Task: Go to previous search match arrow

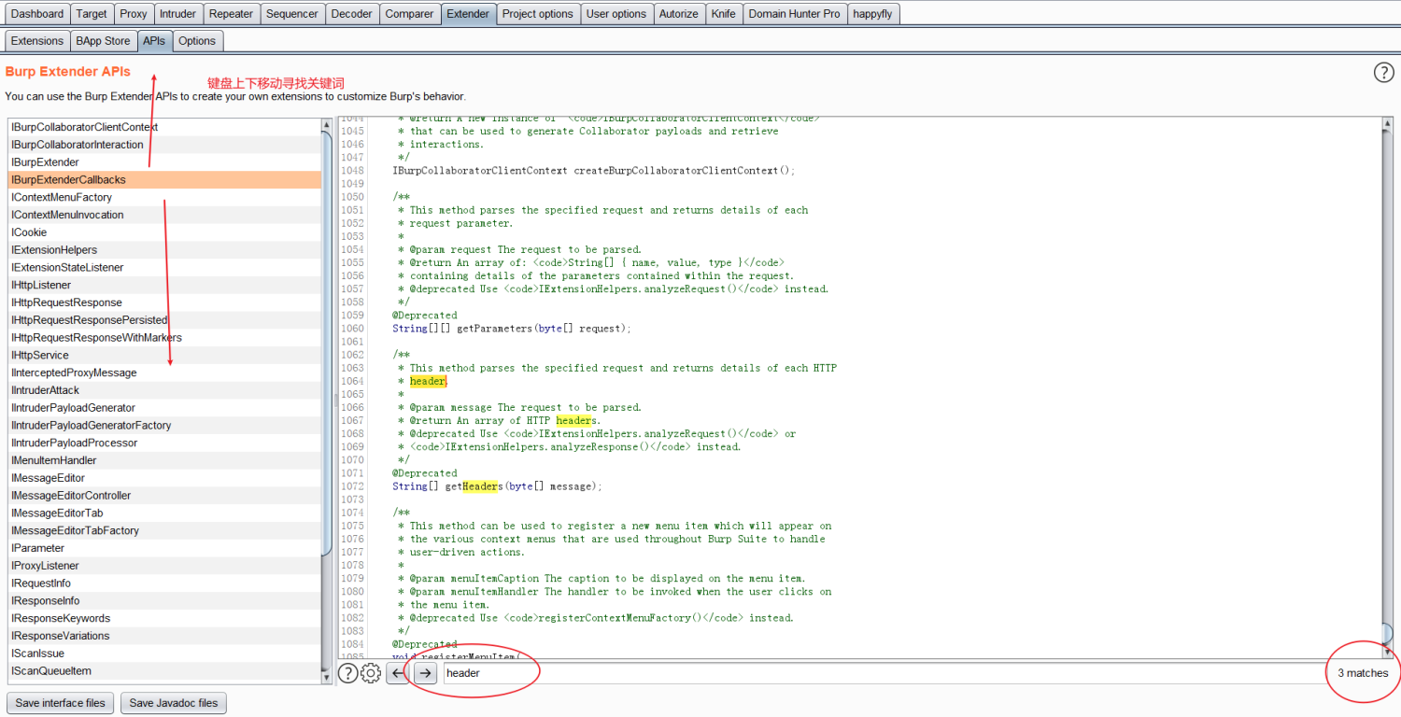Action: (398, 673)
